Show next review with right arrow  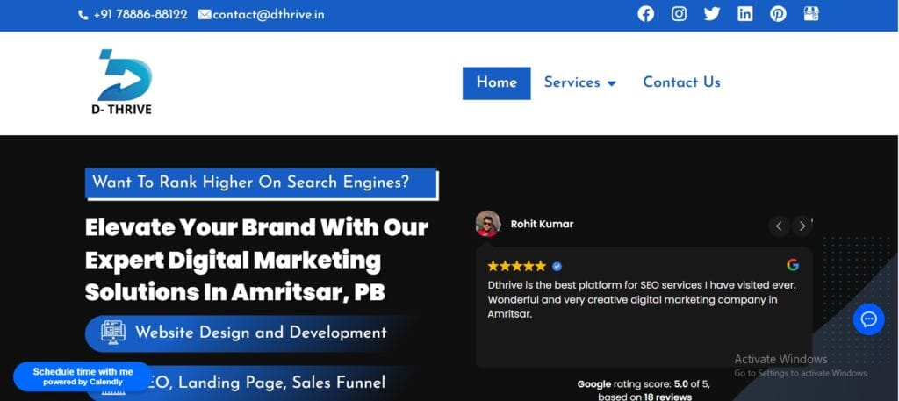point(802,226)
